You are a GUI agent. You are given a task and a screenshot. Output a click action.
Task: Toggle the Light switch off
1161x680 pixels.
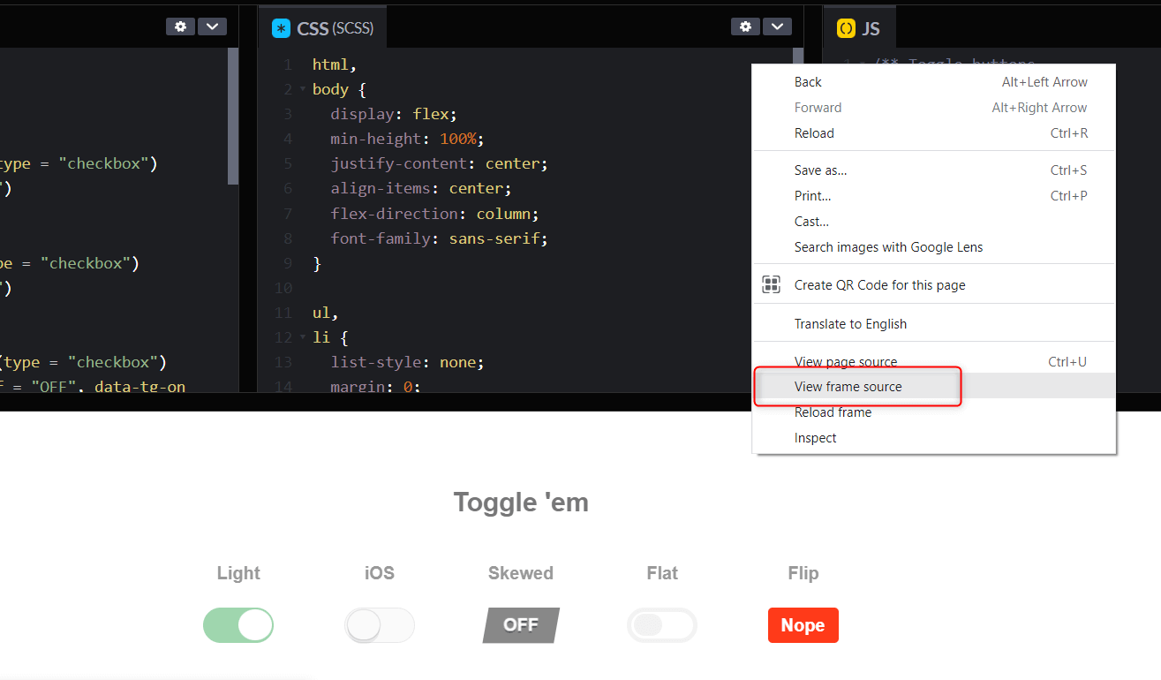tap(238, 625)
